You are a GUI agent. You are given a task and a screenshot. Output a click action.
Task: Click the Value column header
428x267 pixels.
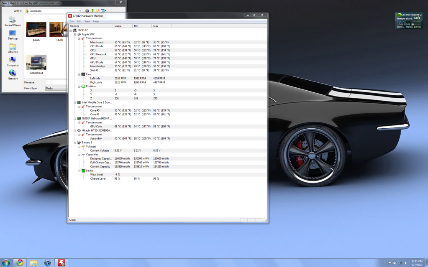[x=123, y=26]
